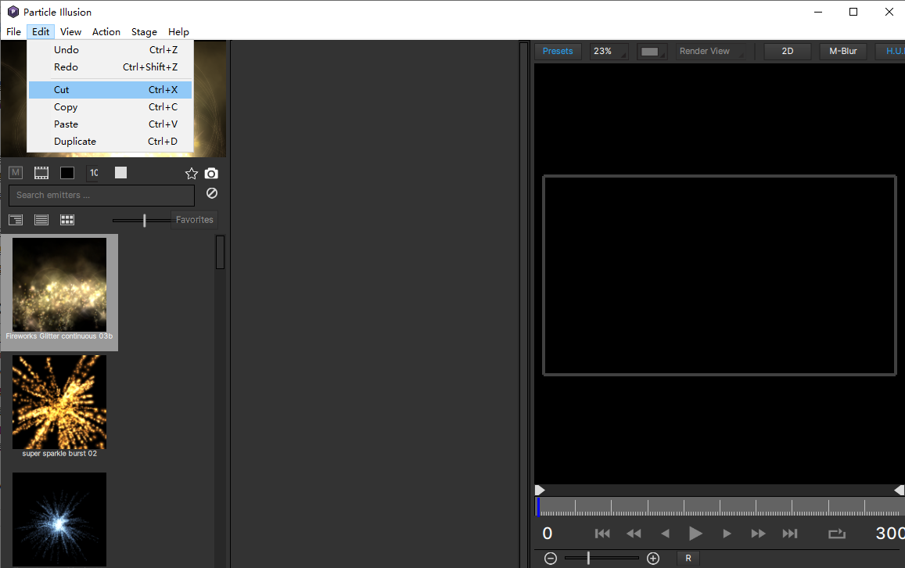The height and width of the screenshot is (568, 905).
Task: Click the Presets button
Action: (558, 51)
